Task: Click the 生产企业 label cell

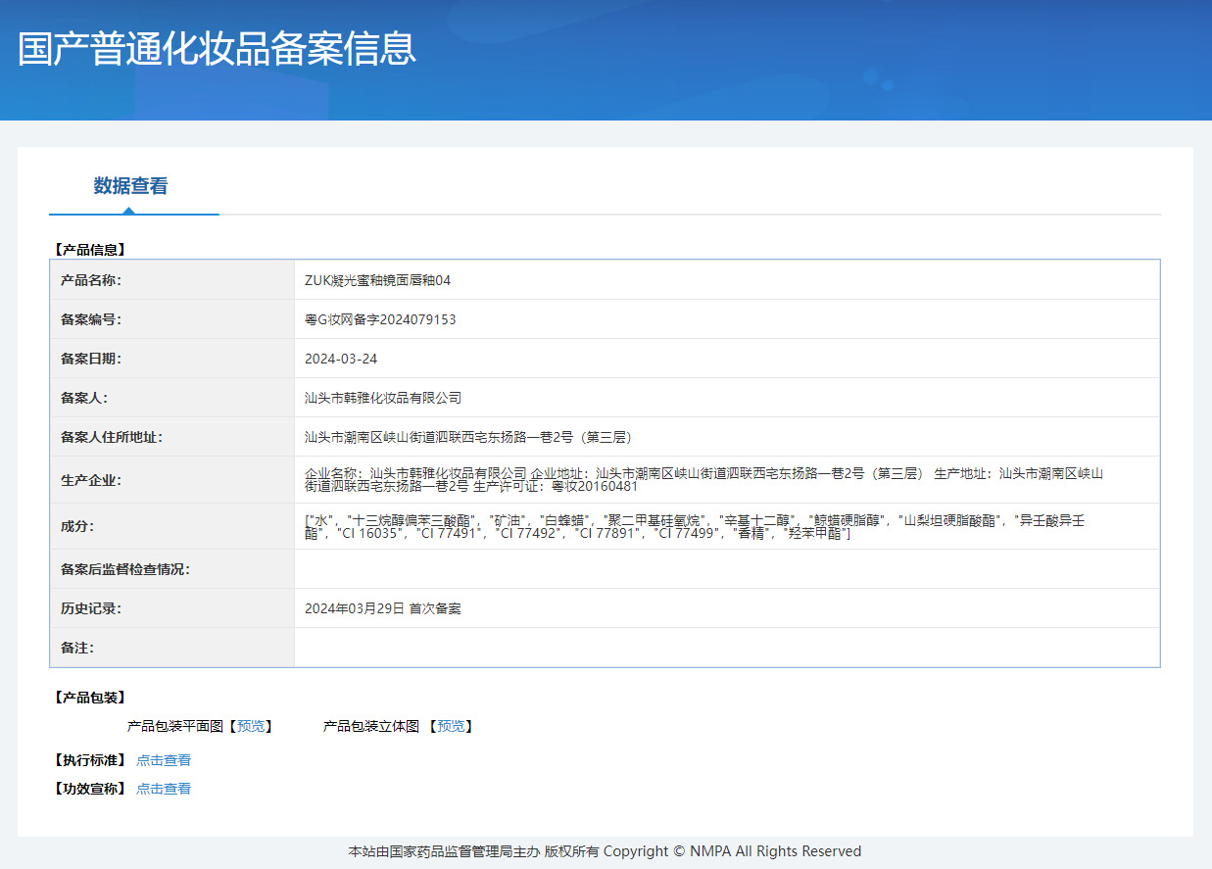Action: [x=172, y=480]
